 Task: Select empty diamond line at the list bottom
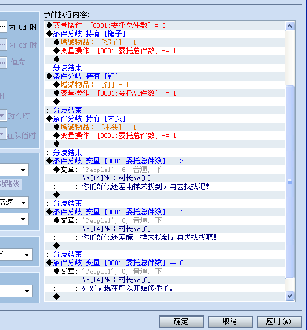(165, 297)
